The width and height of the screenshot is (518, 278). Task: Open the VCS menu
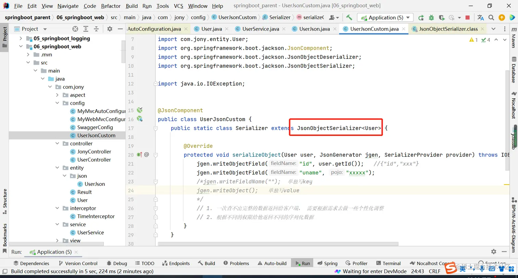(x=178, y=6)
